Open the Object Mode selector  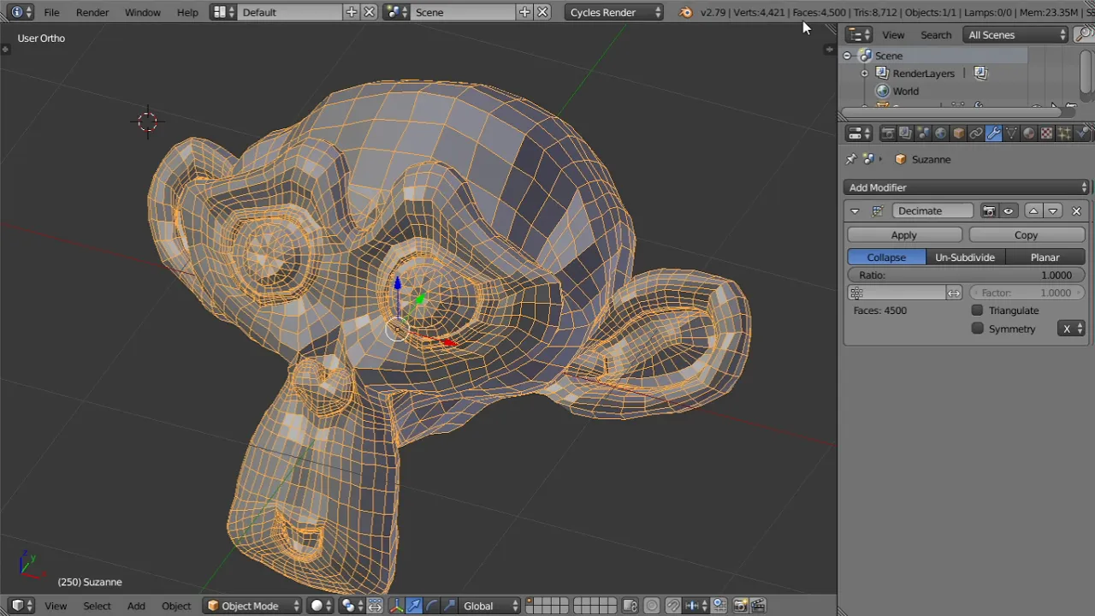(254, 606)
